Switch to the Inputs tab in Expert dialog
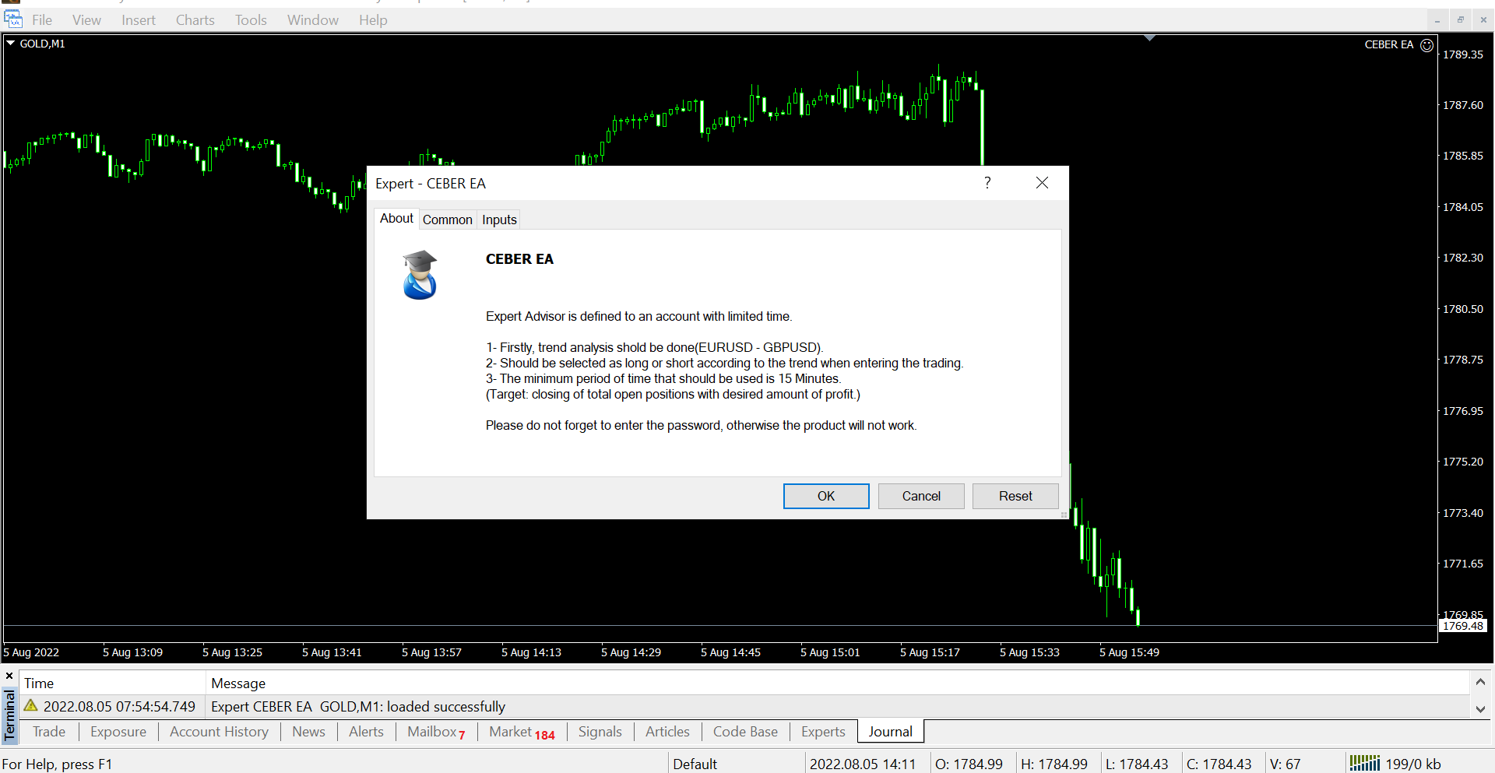Screen dimensions: 1495x773 tap(499, 220)
